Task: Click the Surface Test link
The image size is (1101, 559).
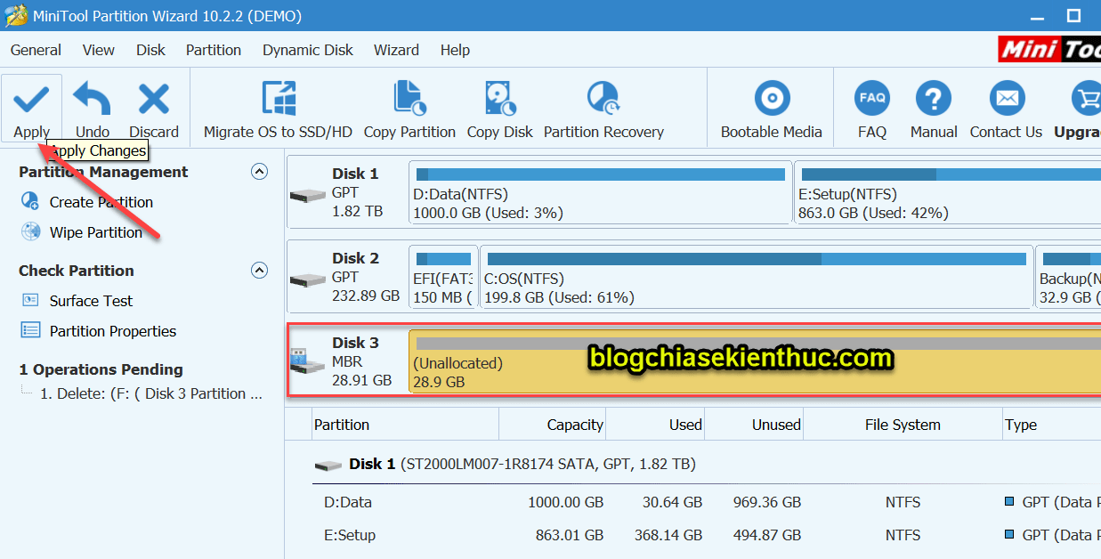Action: (x=91, y=301)
